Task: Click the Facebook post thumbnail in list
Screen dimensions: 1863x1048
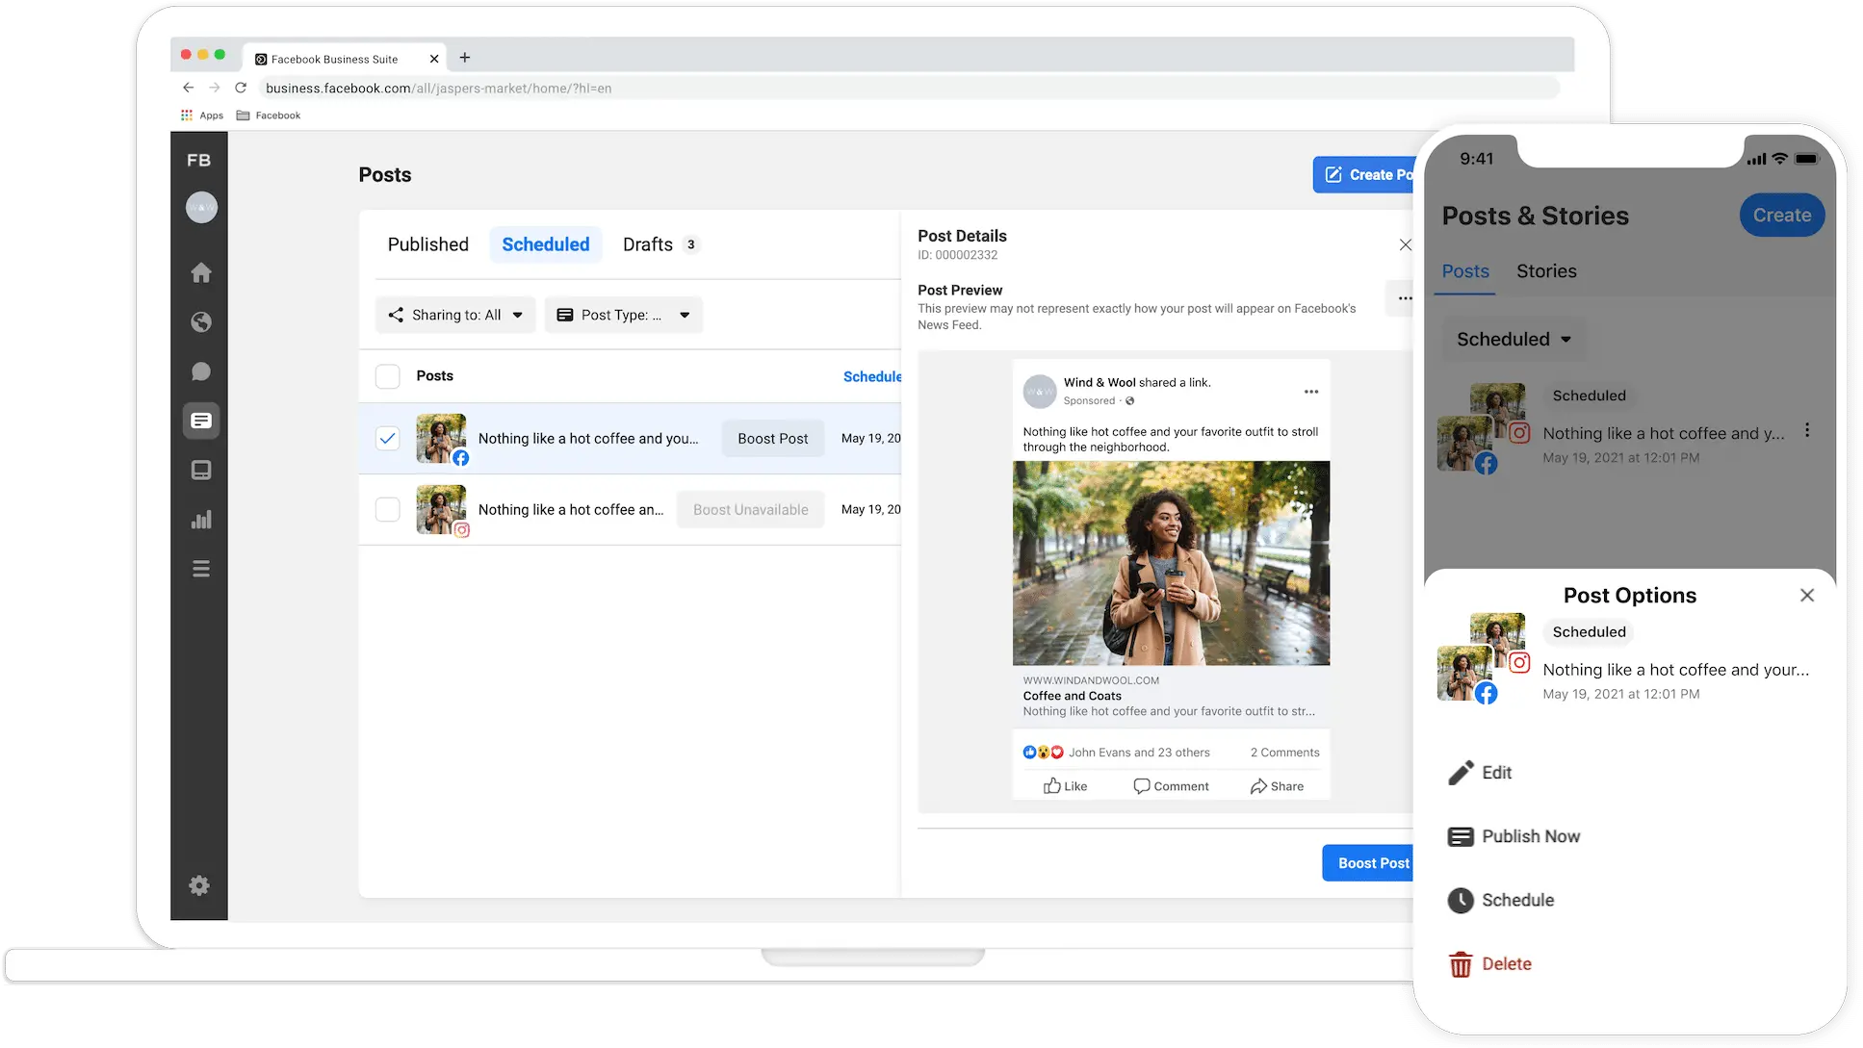Action: (441, 439)
